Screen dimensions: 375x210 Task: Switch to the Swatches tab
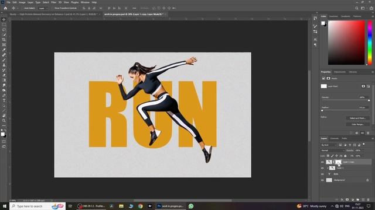[x=333, y=16]
